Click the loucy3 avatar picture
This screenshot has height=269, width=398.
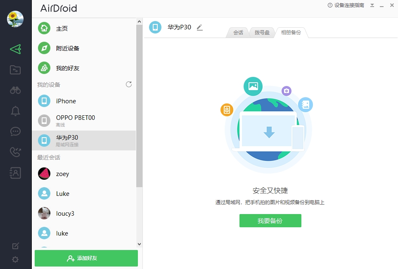(x=44, y=213)
